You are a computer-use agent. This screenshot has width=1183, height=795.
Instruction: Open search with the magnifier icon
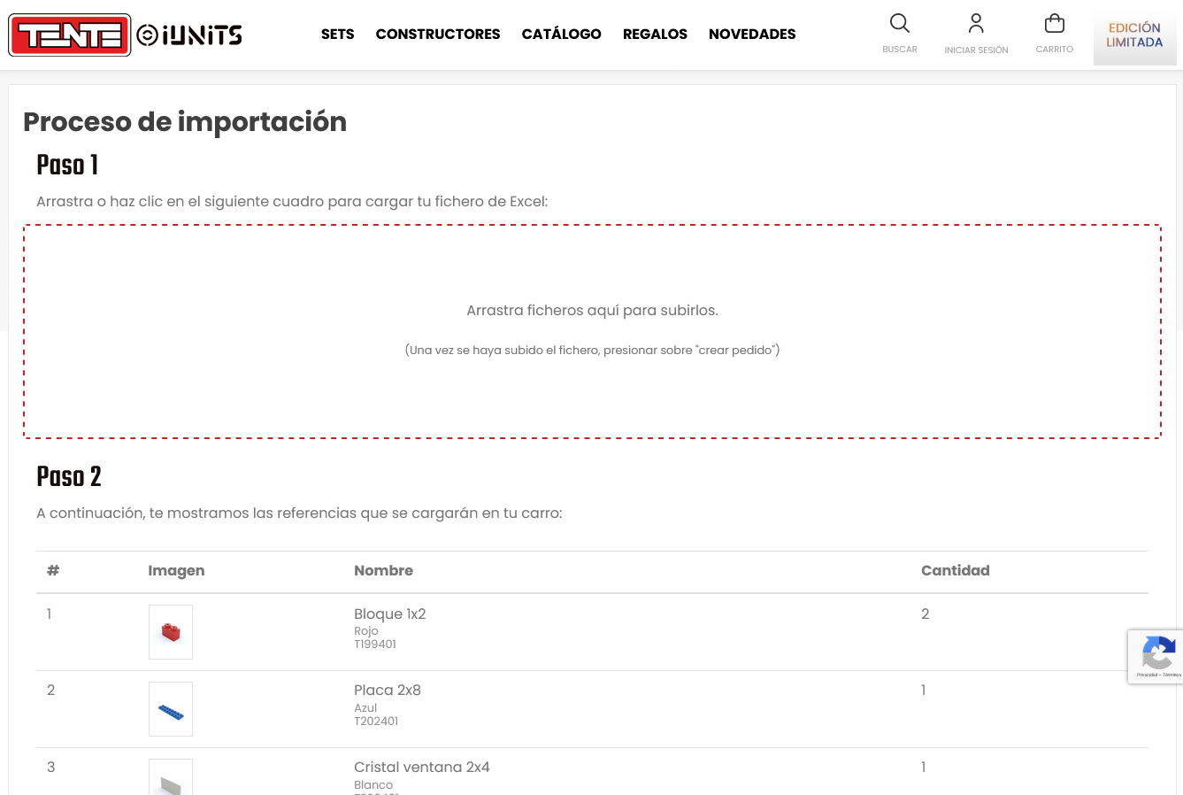(900, 24)
